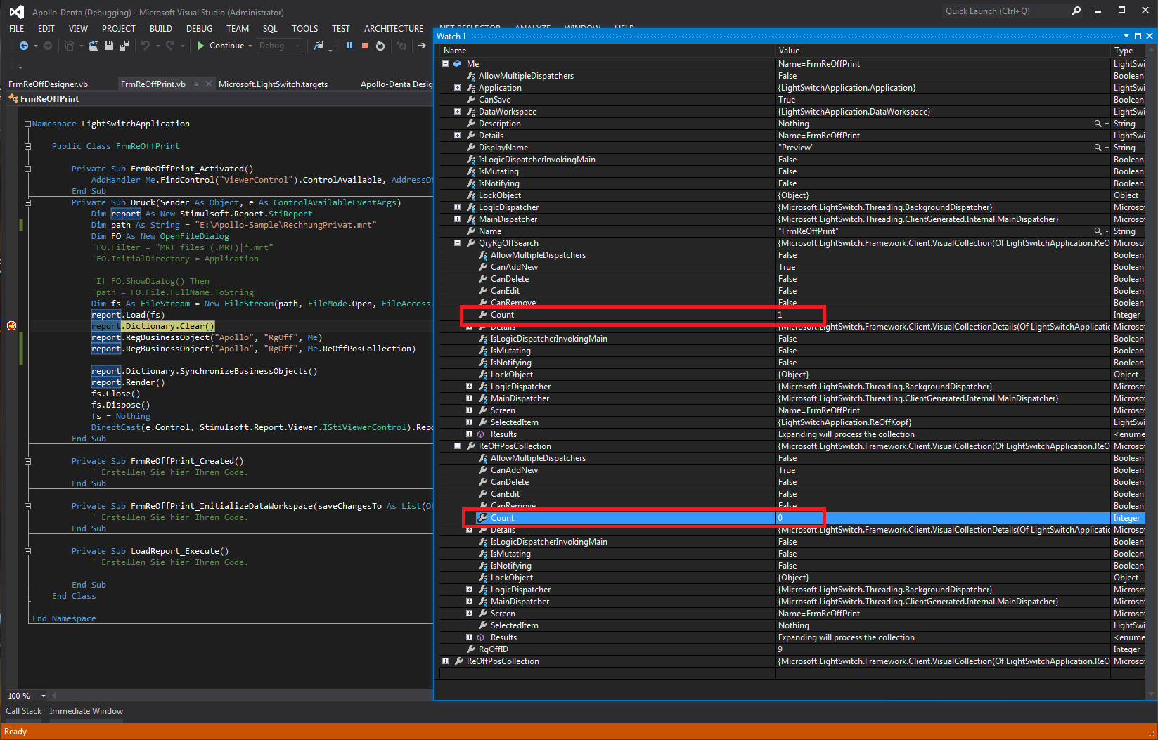Expand the bottom ReOffPosCollection watch entry
Viewport: 1158px width, 740px height.
pyautogui.click(x=445, y=661)
